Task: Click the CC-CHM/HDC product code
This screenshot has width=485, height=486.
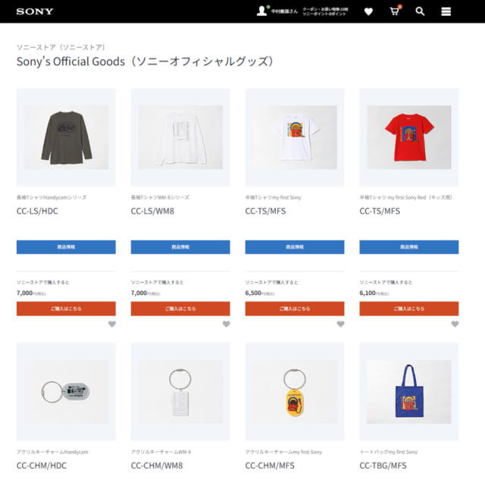Action: 42,466
